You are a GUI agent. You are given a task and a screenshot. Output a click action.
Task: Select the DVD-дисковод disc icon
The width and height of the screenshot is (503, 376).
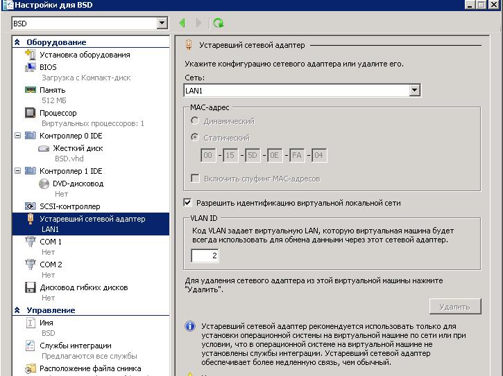44,183
